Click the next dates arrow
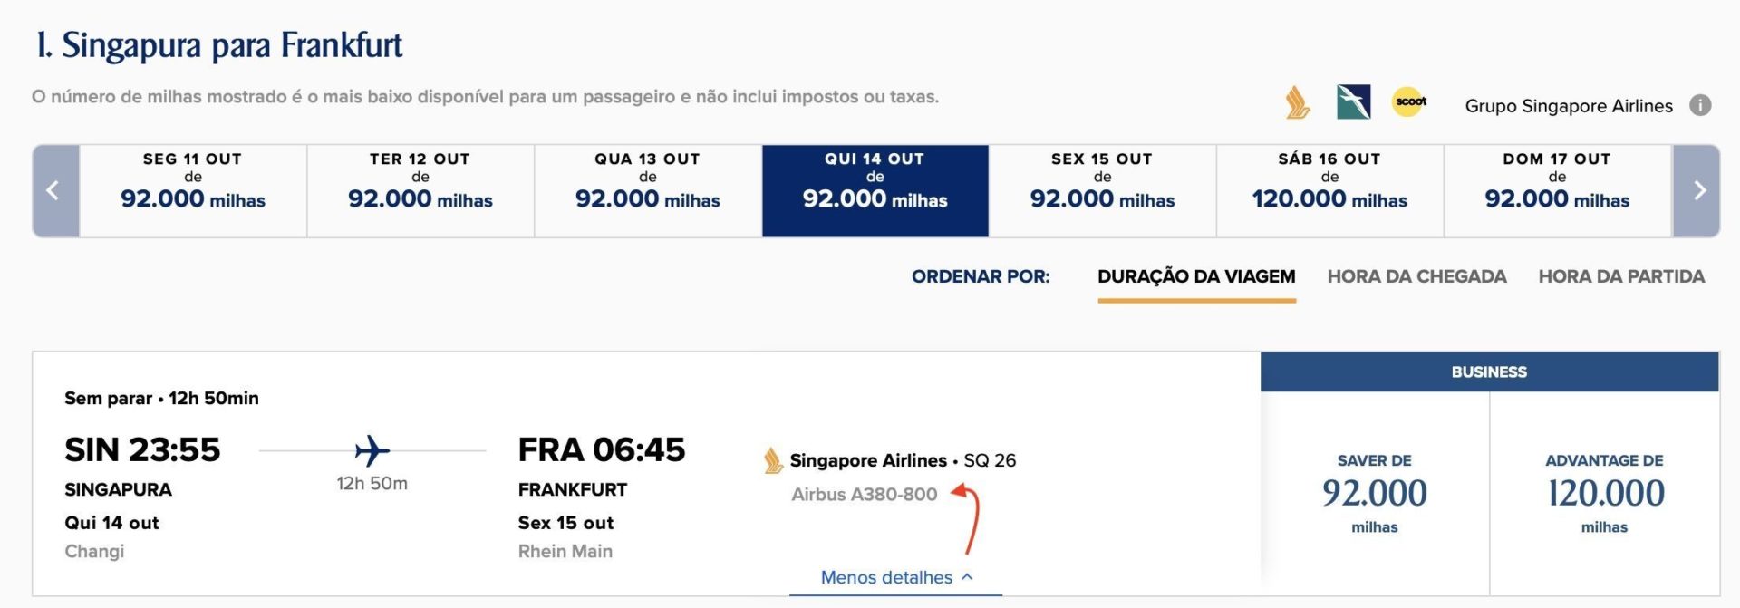Image resolution: width=1740 pixels, height=608 pixels. click(x=1696, y=191)
